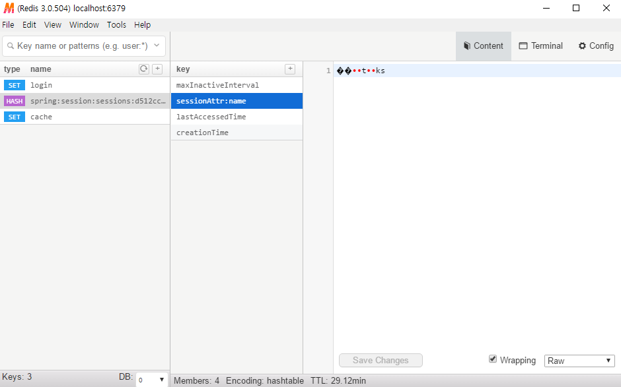Viewport: 621px width, 387px height.
Task: Select the maxInactiveInterval field
Action: pos(237,85)
